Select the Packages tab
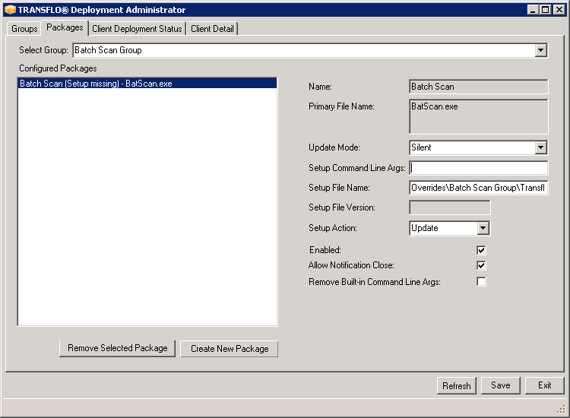 click(x=65, y=27)
